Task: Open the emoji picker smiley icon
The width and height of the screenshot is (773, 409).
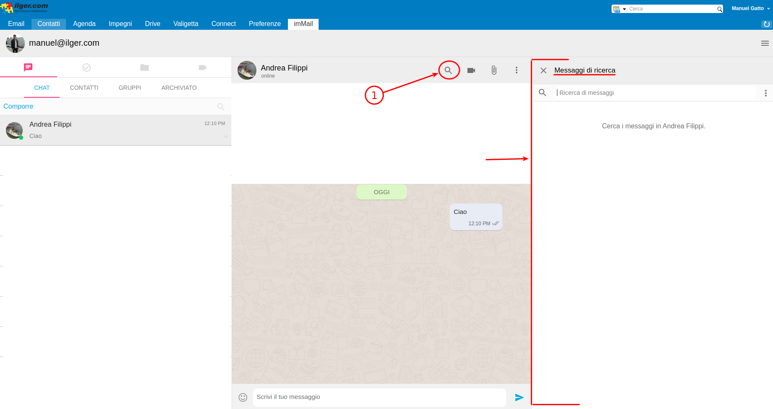Action: click(243, 397)
